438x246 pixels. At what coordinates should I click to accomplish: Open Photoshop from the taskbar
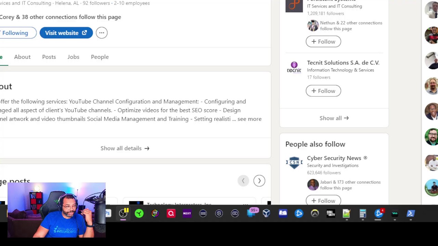(x=108, y=214)
